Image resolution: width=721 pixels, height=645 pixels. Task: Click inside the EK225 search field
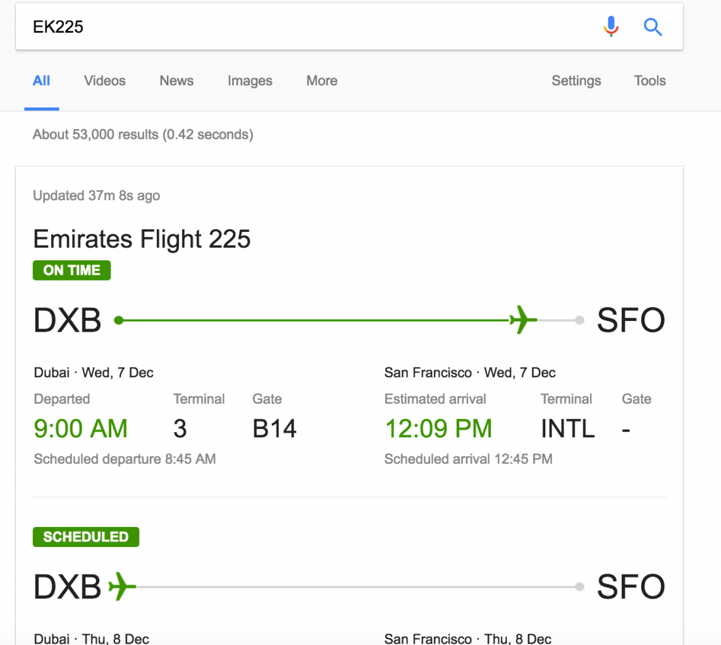190,27
